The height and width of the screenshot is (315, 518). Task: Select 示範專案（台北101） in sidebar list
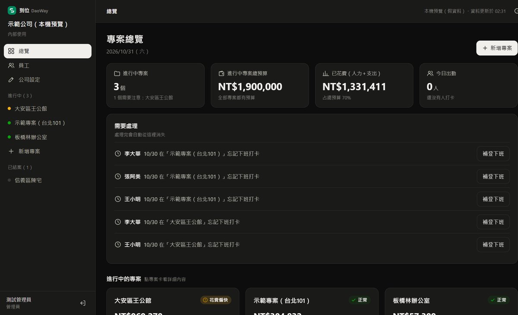47,123
